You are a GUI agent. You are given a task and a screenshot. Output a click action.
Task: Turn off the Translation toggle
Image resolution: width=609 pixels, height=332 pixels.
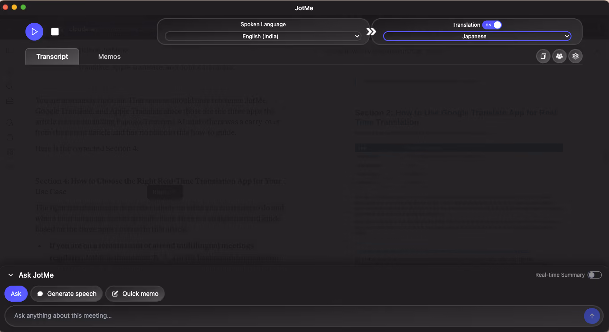(492, 25)
